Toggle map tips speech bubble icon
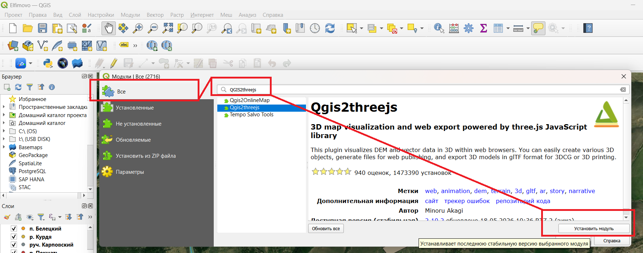The height and width of the screenshot is (253, 643). (x=538, y=28)
